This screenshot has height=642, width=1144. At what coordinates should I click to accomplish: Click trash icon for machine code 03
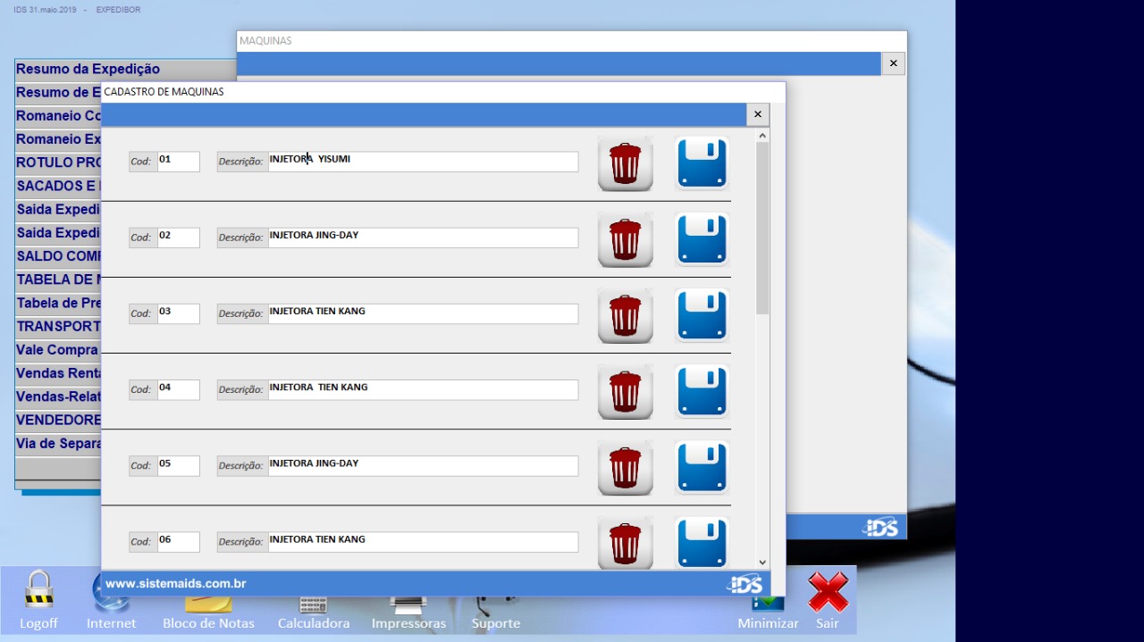pos(626,315)
